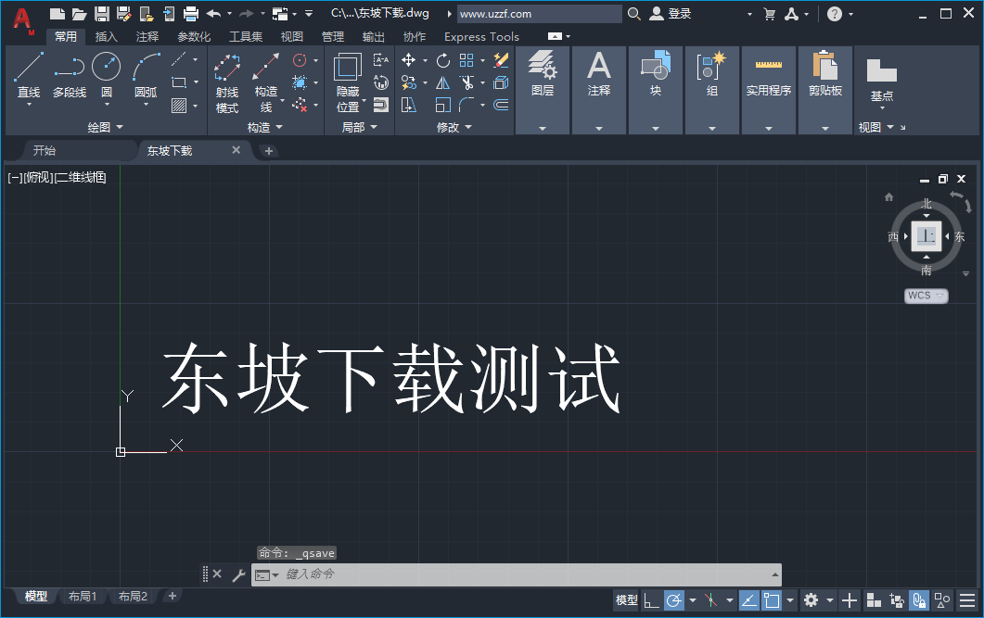Click the Undo arrow icon
This screenshot has height=618, width=984.
213,14
